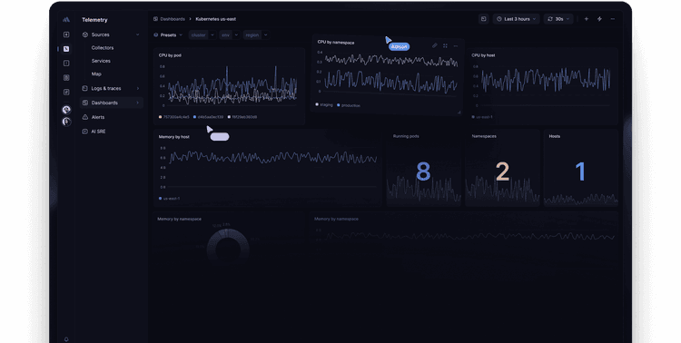Open the upper avatar in the icon rail
Viewport: 681px width, 343px height.
click(x=66, y=110)
